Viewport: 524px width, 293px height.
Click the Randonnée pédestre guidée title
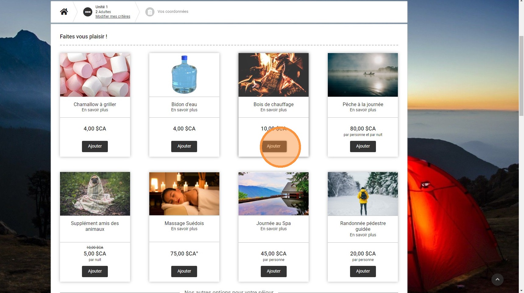[363, 226]
